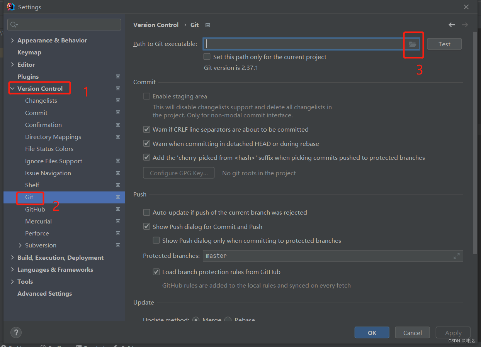Screen dimensions: 481x347
Task: Click the back navigation arrow
Action: coord(452,25)
